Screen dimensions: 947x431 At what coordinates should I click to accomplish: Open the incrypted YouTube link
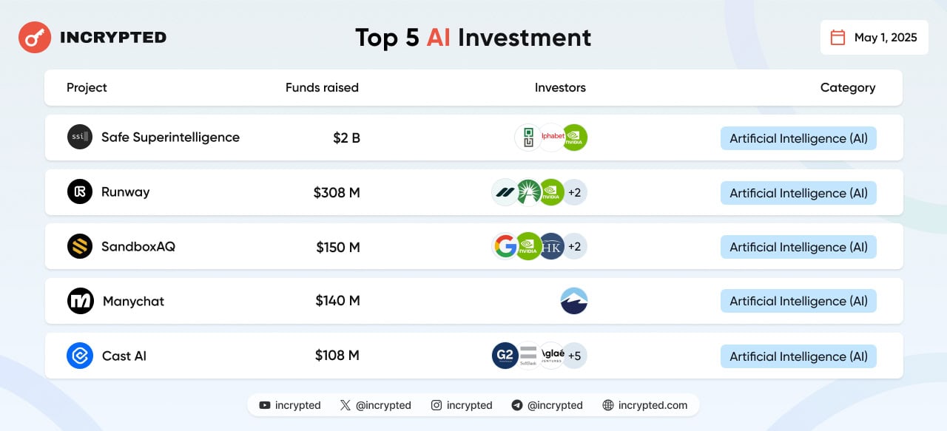(290, 405)
